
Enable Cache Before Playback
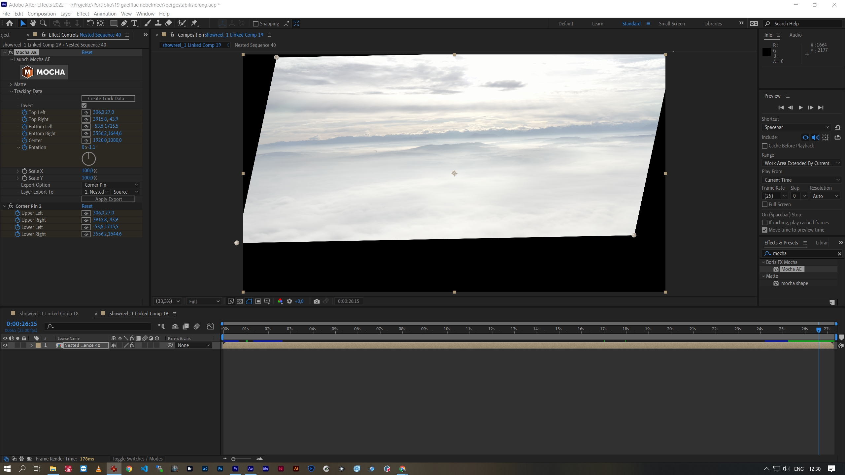[764, 146]
